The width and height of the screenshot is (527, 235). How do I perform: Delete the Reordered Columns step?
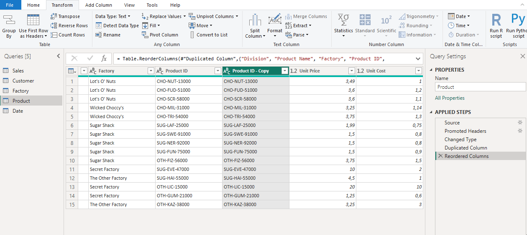(x=440, y=156)
